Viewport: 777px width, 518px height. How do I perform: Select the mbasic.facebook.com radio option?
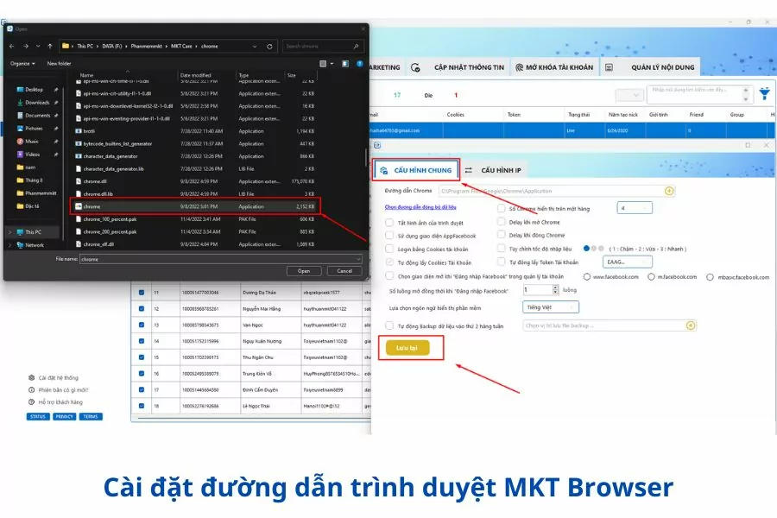pos(711,277)
